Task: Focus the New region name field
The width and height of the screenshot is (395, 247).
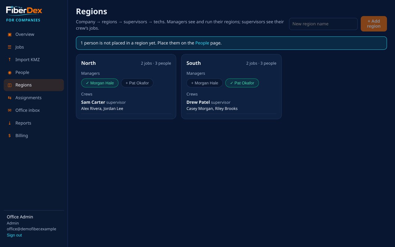Action: [x=323, y=24]
